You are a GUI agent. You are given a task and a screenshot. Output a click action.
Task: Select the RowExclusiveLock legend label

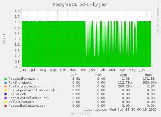(24, 86)
